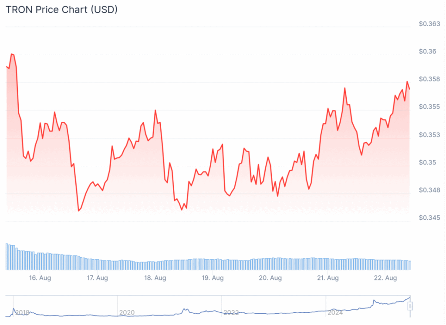Screen dimensions: 446x325
Task: Click the $0.358 price axis label
Action: click(429, 80)
